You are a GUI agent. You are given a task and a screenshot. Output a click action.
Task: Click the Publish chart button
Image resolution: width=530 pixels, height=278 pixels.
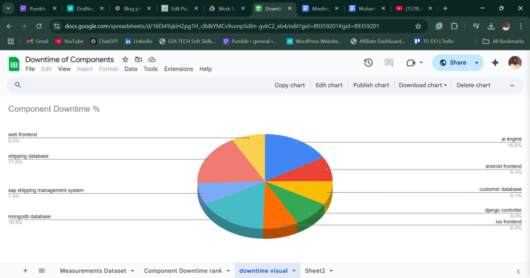click(x=371, y=85)
